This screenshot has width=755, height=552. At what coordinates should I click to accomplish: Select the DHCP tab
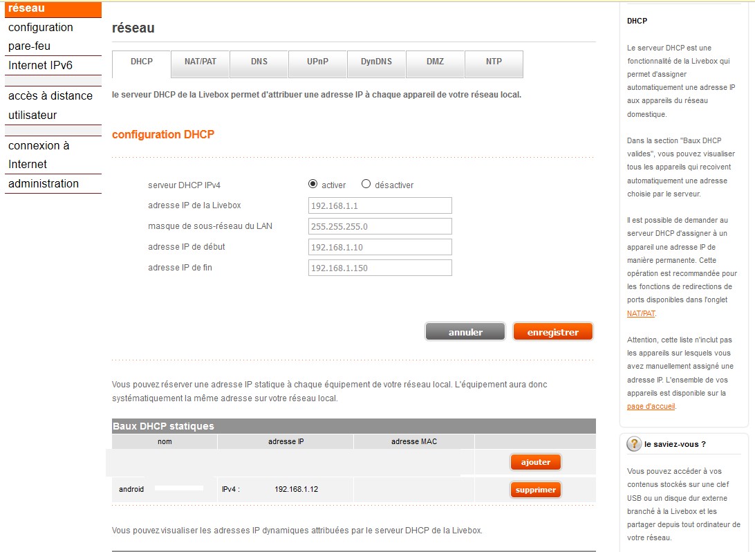coord(140,63)
